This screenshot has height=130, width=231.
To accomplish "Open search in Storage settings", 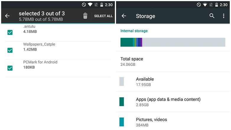I will [212, 16].
